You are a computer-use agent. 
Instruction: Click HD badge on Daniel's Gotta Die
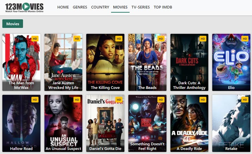pos(119,100)
